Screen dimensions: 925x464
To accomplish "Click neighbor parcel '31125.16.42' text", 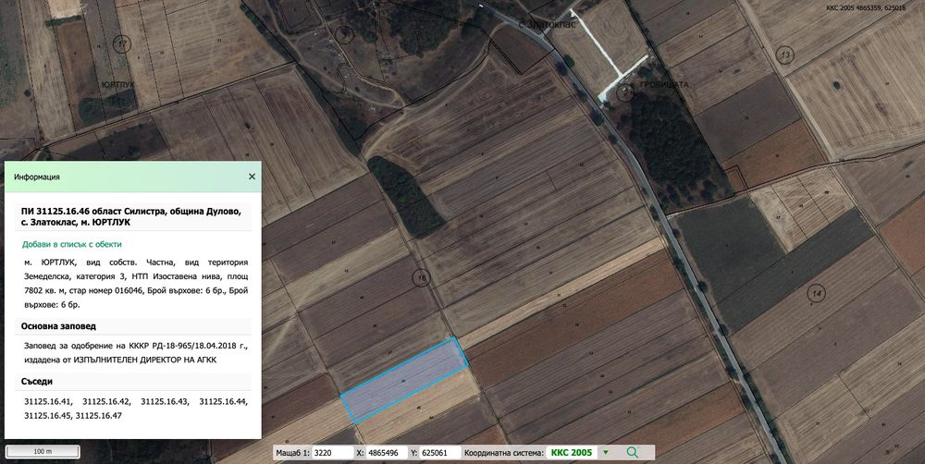I will [x=106, y=401].
